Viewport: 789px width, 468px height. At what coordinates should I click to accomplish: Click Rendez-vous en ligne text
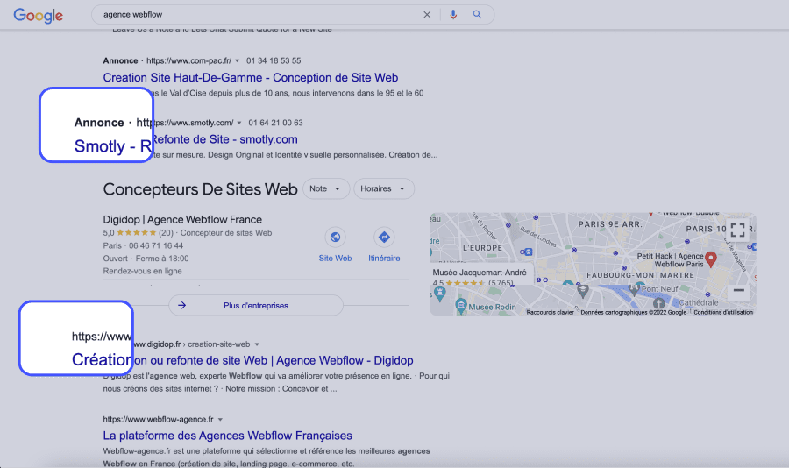(x=142, y=271)
